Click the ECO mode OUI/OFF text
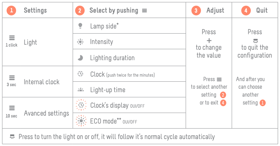Viewport: 280px width, 146px height. coord(130,122)
